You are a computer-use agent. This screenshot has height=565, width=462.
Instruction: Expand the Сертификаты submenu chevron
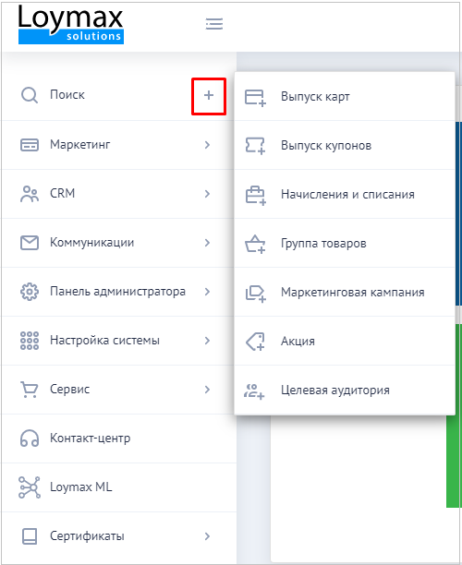207,536
